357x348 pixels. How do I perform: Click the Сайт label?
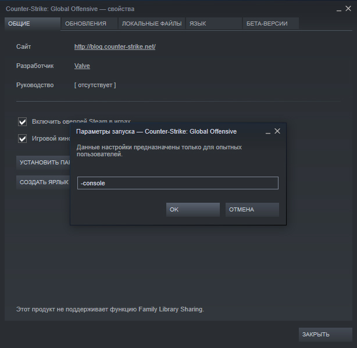click(24, 46)
